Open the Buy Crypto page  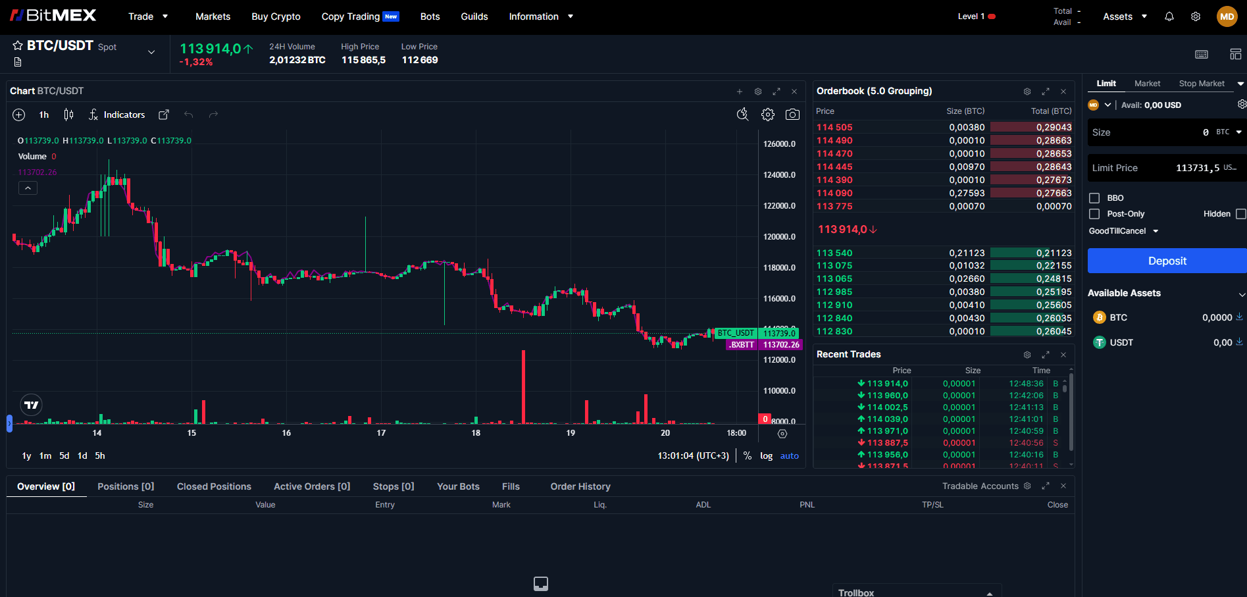[x=276, y=16]
